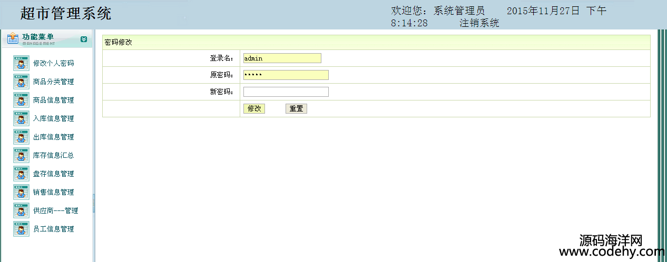Click the icon beside 供应商---管理
Screen dimensions: 667x262
(21, 210)
